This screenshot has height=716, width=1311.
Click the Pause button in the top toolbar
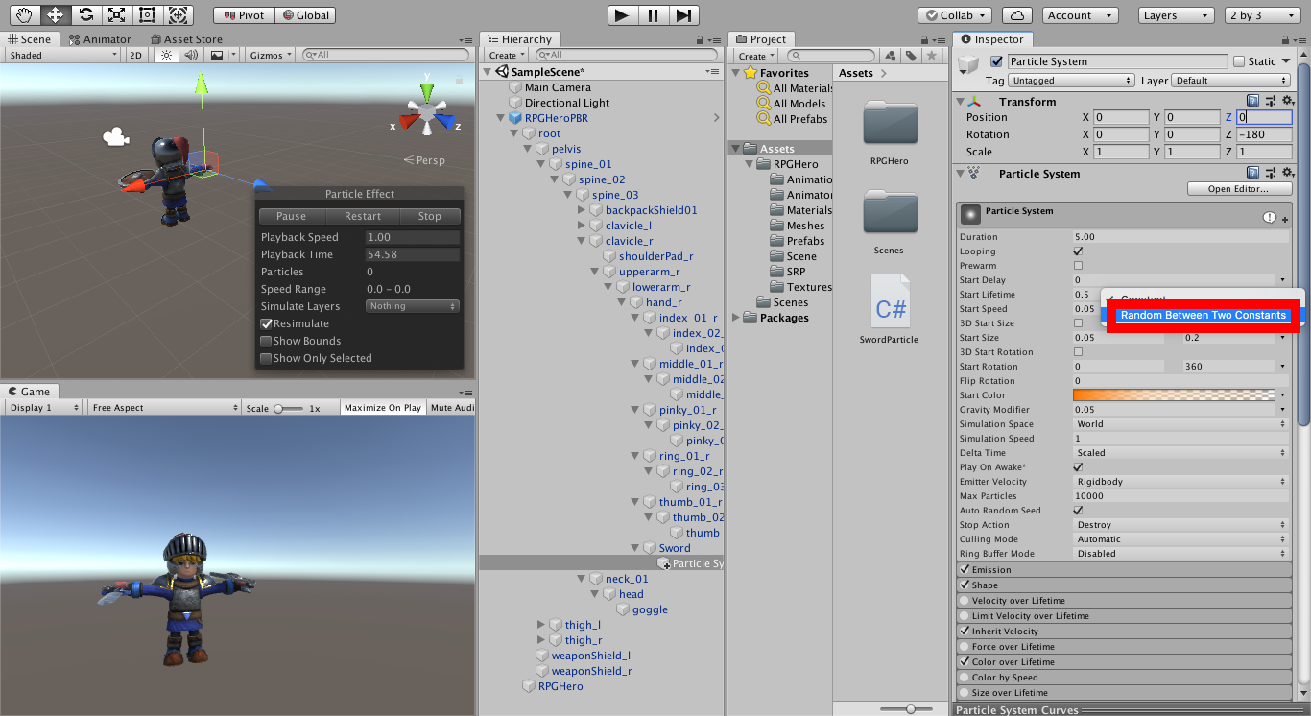653,14
